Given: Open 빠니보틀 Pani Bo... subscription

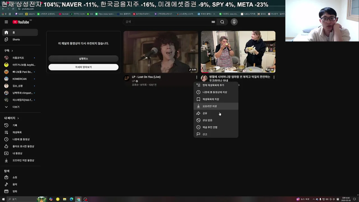Looking at the screenshot, I should click(x=20, y=72).
